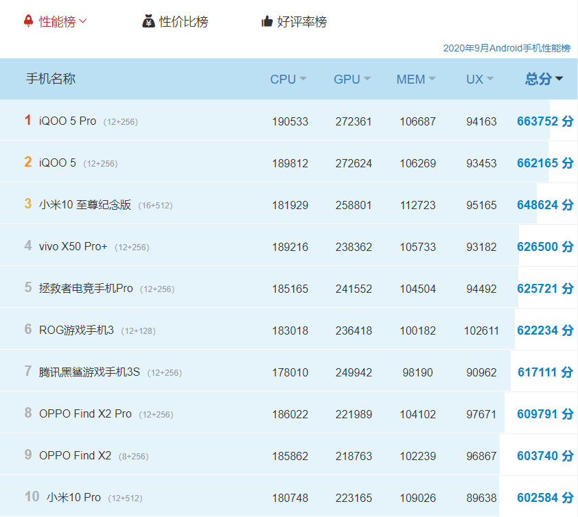Click the (12+512) memory spec label

pyautogui.click(x=125, y=498)
